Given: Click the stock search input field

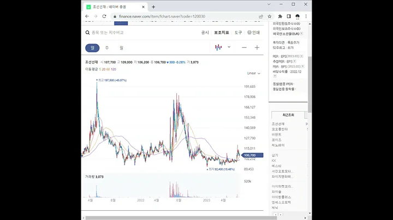Looking at the screenshot, I should [108, 33].
